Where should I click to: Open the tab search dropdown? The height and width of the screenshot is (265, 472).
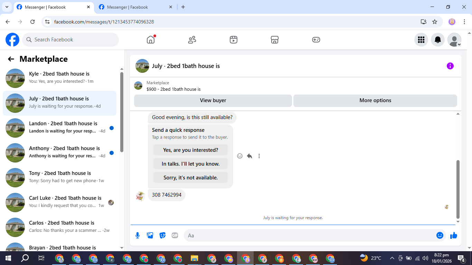tap(7, 7)
